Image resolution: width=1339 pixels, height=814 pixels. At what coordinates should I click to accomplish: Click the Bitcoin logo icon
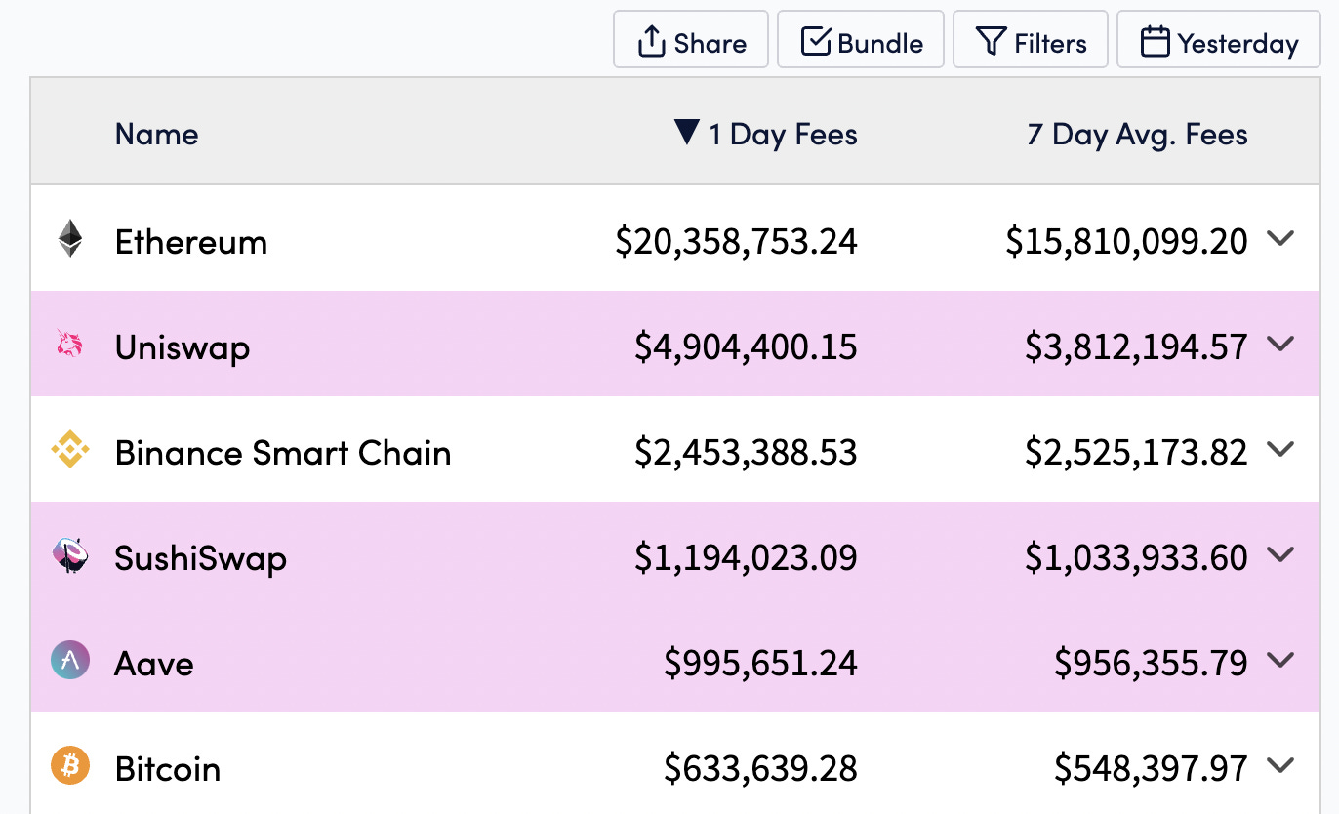click(x=69, y=765)
